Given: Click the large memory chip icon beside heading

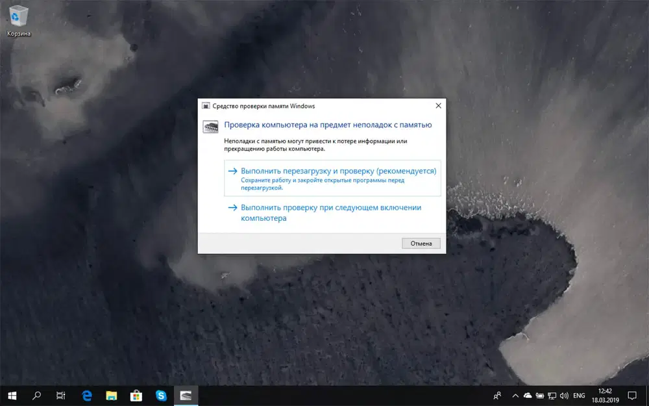Looking at the screenshot, I should [x=210, y=127].
